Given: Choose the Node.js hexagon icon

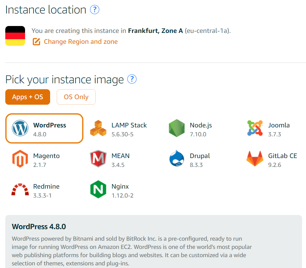Looking at the screenshot, I should coord(177,128).
